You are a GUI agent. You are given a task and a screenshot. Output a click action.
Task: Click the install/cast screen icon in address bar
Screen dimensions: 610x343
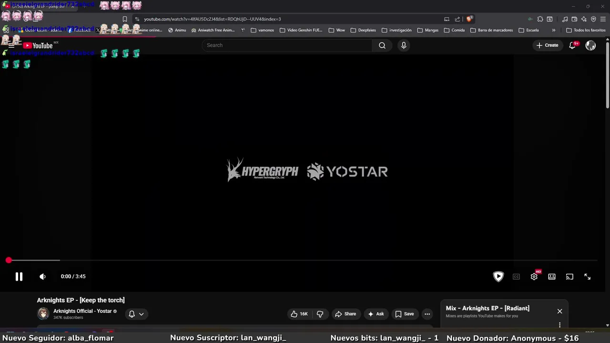[447, 19]
